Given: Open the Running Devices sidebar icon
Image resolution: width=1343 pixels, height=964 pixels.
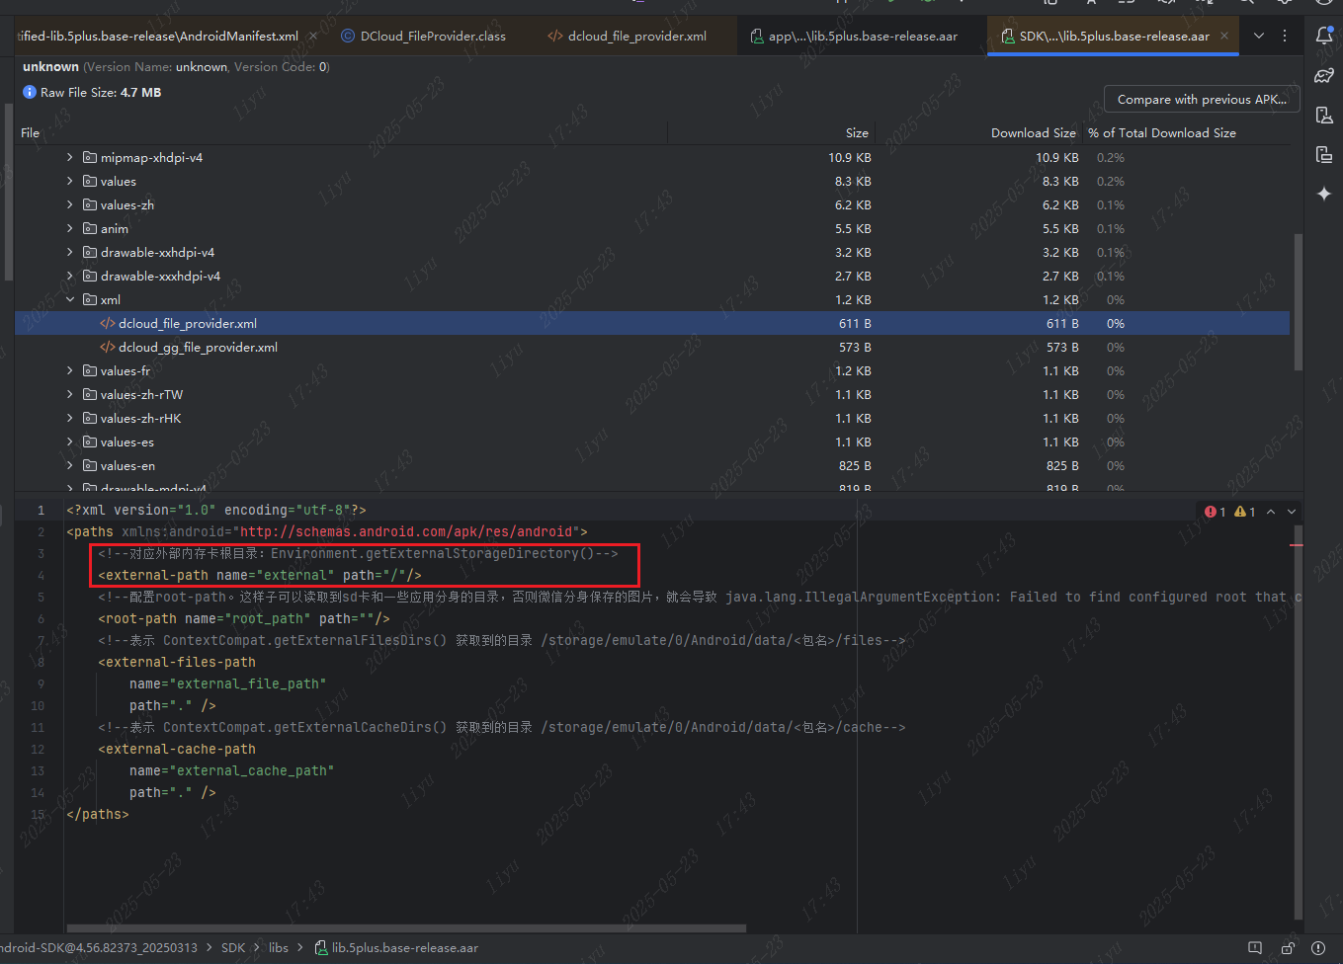Looking at the screenshot, I should point(1324,155).
